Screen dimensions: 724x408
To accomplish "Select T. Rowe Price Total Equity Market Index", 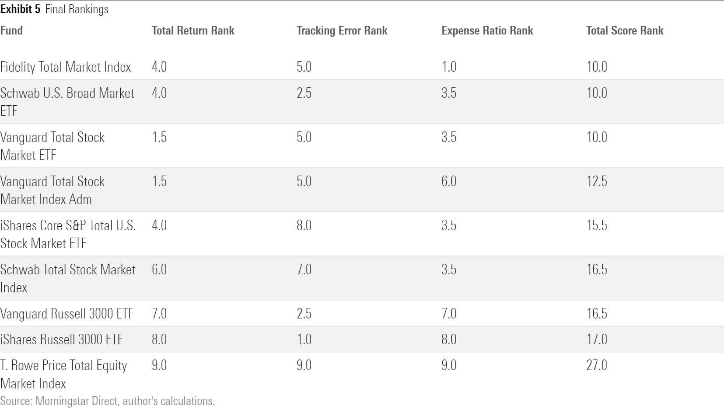I will click(x=63, y=374).
